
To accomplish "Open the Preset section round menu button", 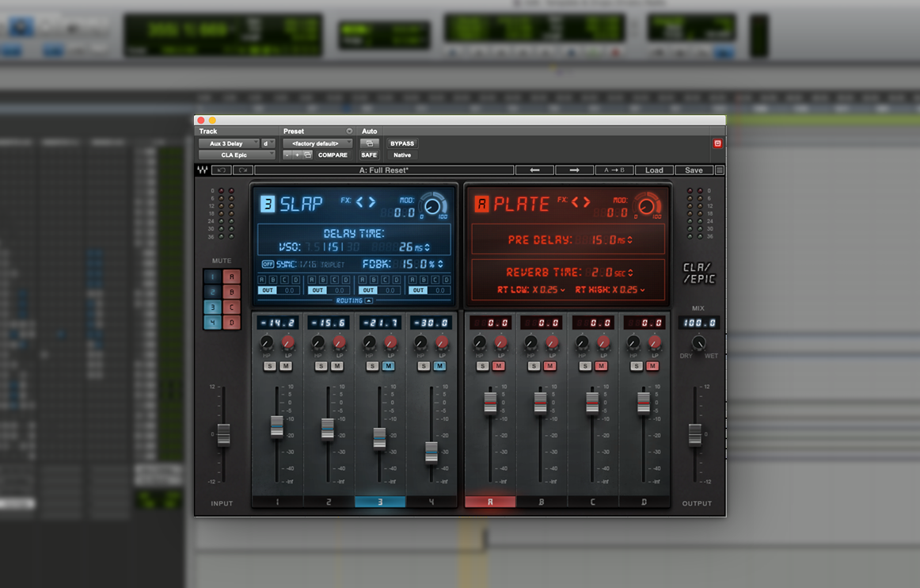I will point(349,131).
